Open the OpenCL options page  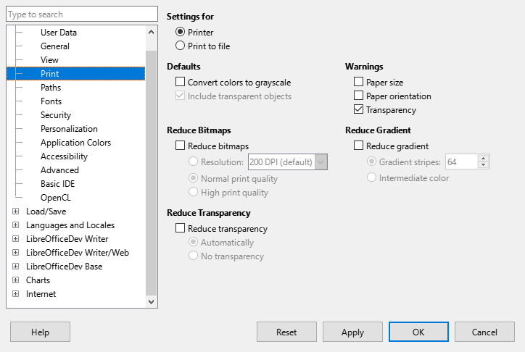(56, 198)
